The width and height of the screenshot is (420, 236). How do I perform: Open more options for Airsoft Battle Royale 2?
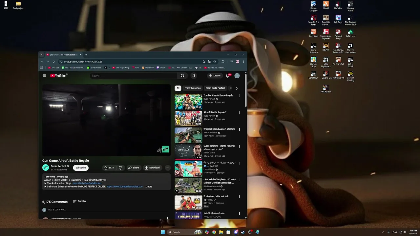[239, 113]
